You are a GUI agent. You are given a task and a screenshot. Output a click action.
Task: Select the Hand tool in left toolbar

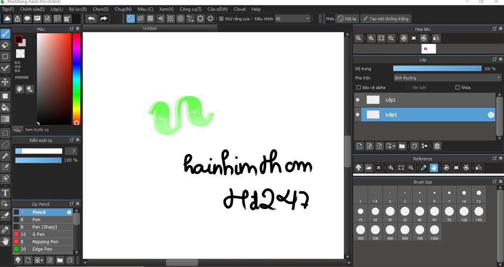[5, 241]
